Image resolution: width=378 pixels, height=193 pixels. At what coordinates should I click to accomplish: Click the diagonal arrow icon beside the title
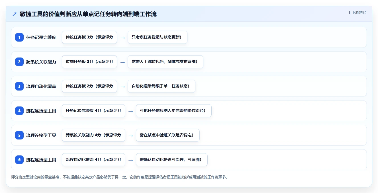15,14
